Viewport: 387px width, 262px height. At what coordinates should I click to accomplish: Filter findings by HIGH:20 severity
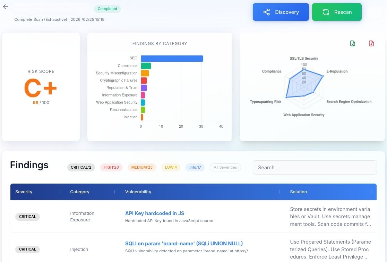click(x=111, y=167)
